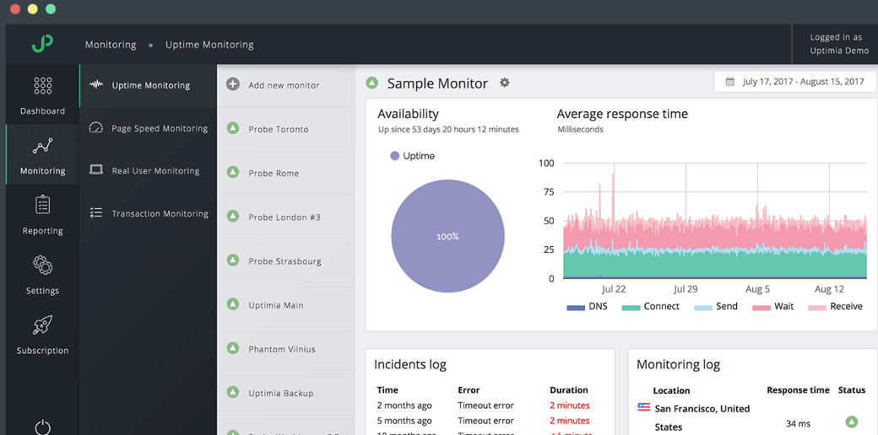Toggle Connect series in chart legend

coord(650,307)
